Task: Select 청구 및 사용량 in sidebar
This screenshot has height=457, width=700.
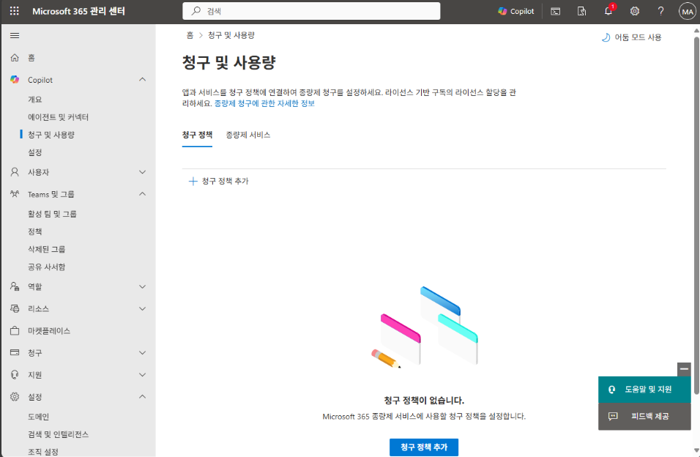Action: (x=51, y=135)
